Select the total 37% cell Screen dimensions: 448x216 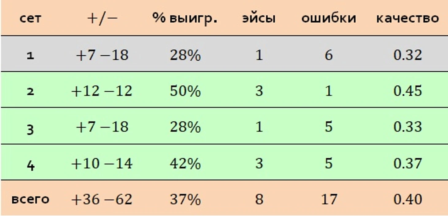[185, 200]
